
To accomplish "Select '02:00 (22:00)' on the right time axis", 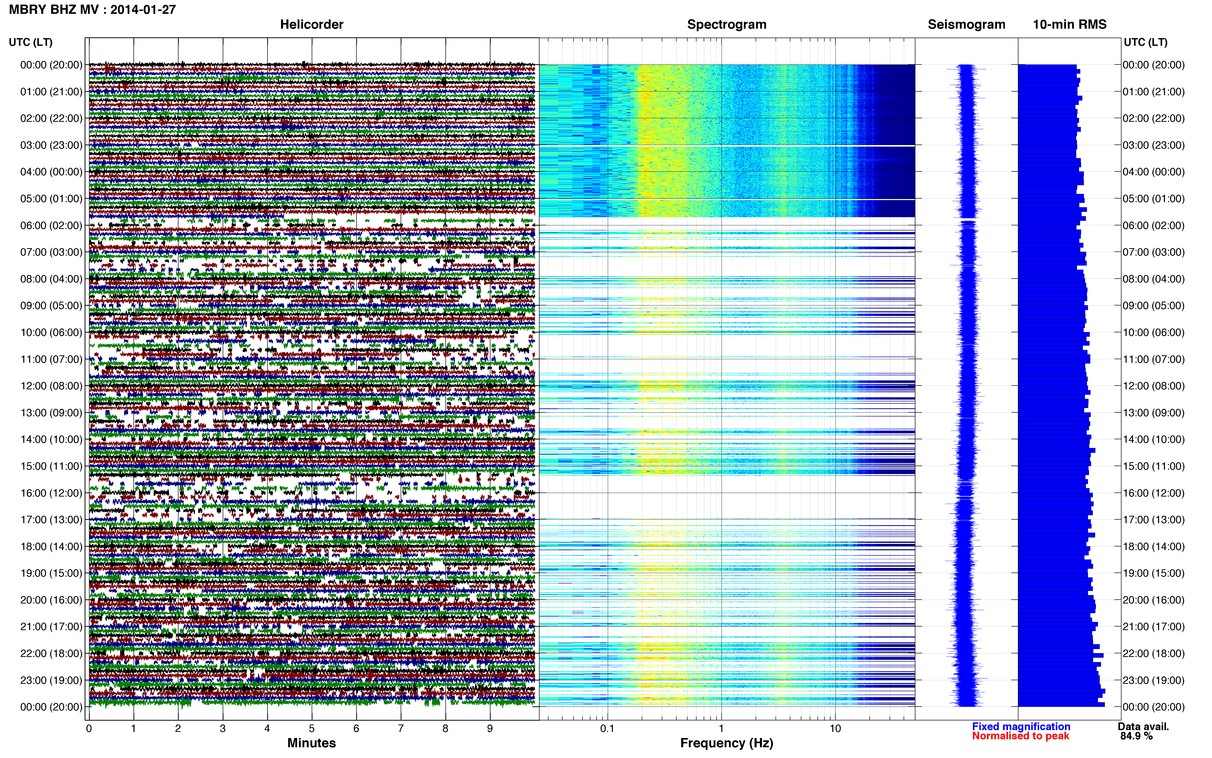I will (1153, 118).
